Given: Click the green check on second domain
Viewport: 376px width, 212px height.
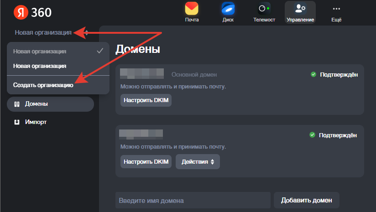Looking at the screenshot, I should [312, 135].
